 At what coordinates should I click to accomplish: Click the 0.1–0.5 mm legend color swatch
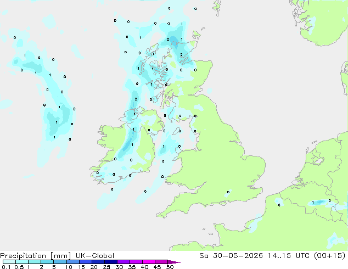9,262
